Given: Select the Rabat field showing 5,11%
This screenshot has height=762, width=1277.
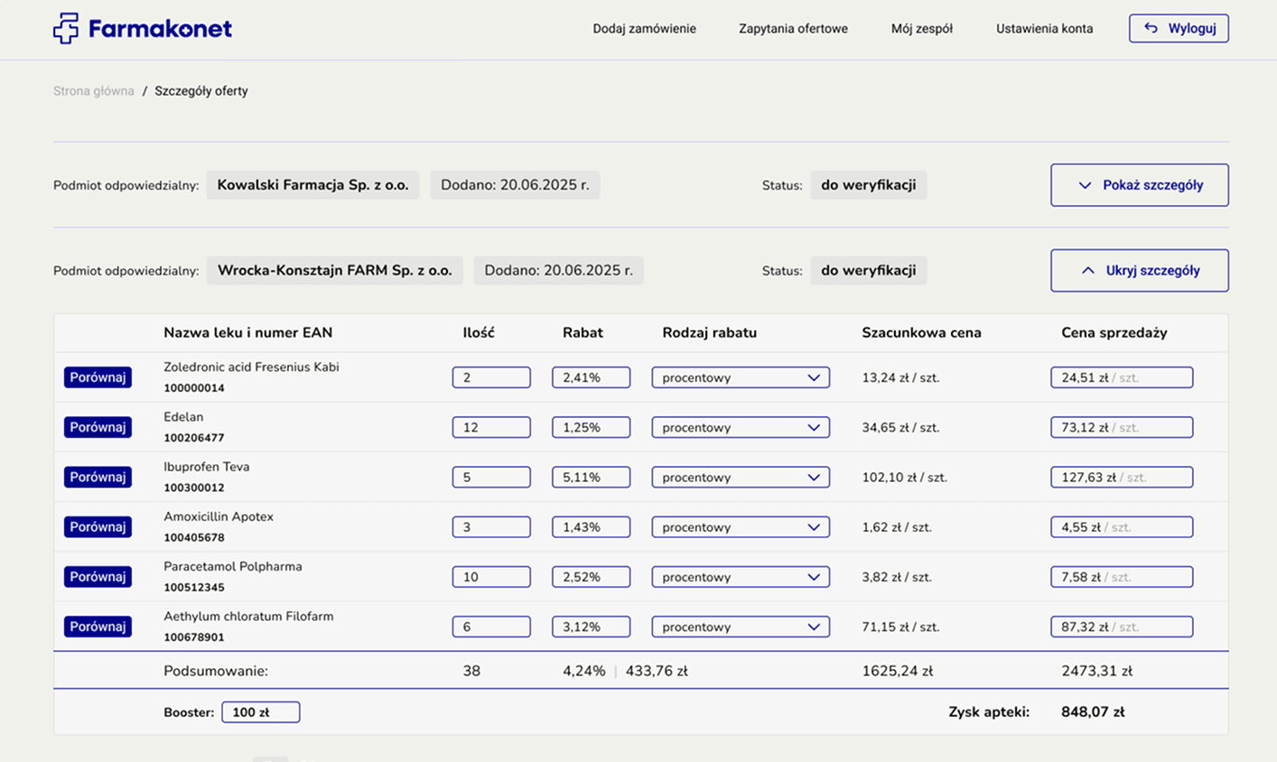Looking at the screenshot, I should pos(591,477).
